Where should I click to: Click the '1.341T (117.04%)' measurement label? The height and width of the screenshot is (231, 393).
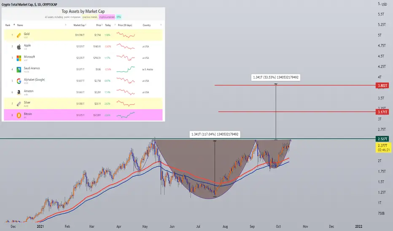[x=215, y=134]
